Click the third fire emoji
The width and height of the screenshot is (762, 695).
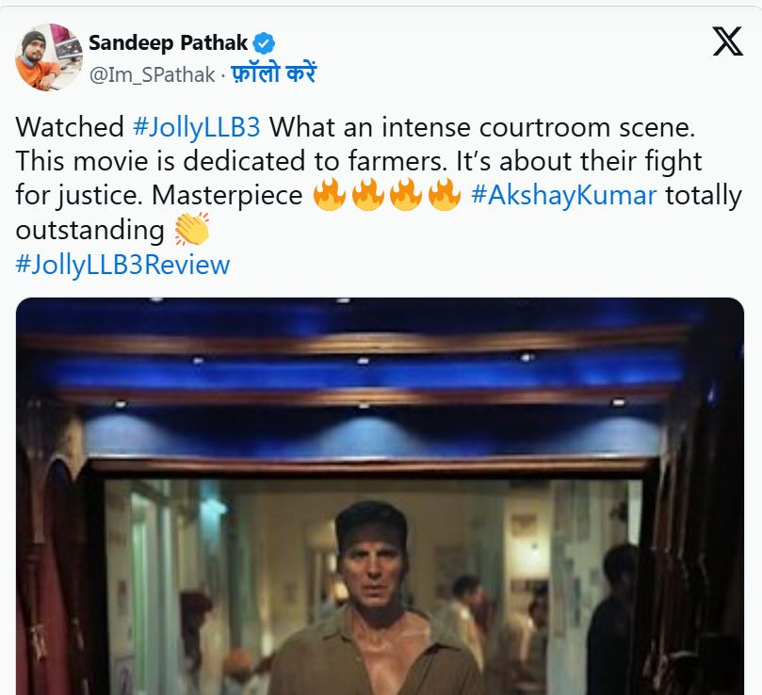[405, 196]
